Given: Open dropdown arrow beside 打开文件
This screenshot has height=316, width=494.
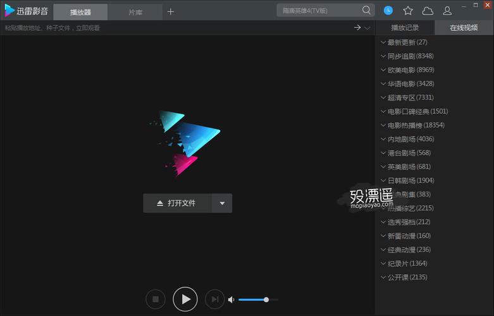Looking at the screenshot, I should click(222, 203).
